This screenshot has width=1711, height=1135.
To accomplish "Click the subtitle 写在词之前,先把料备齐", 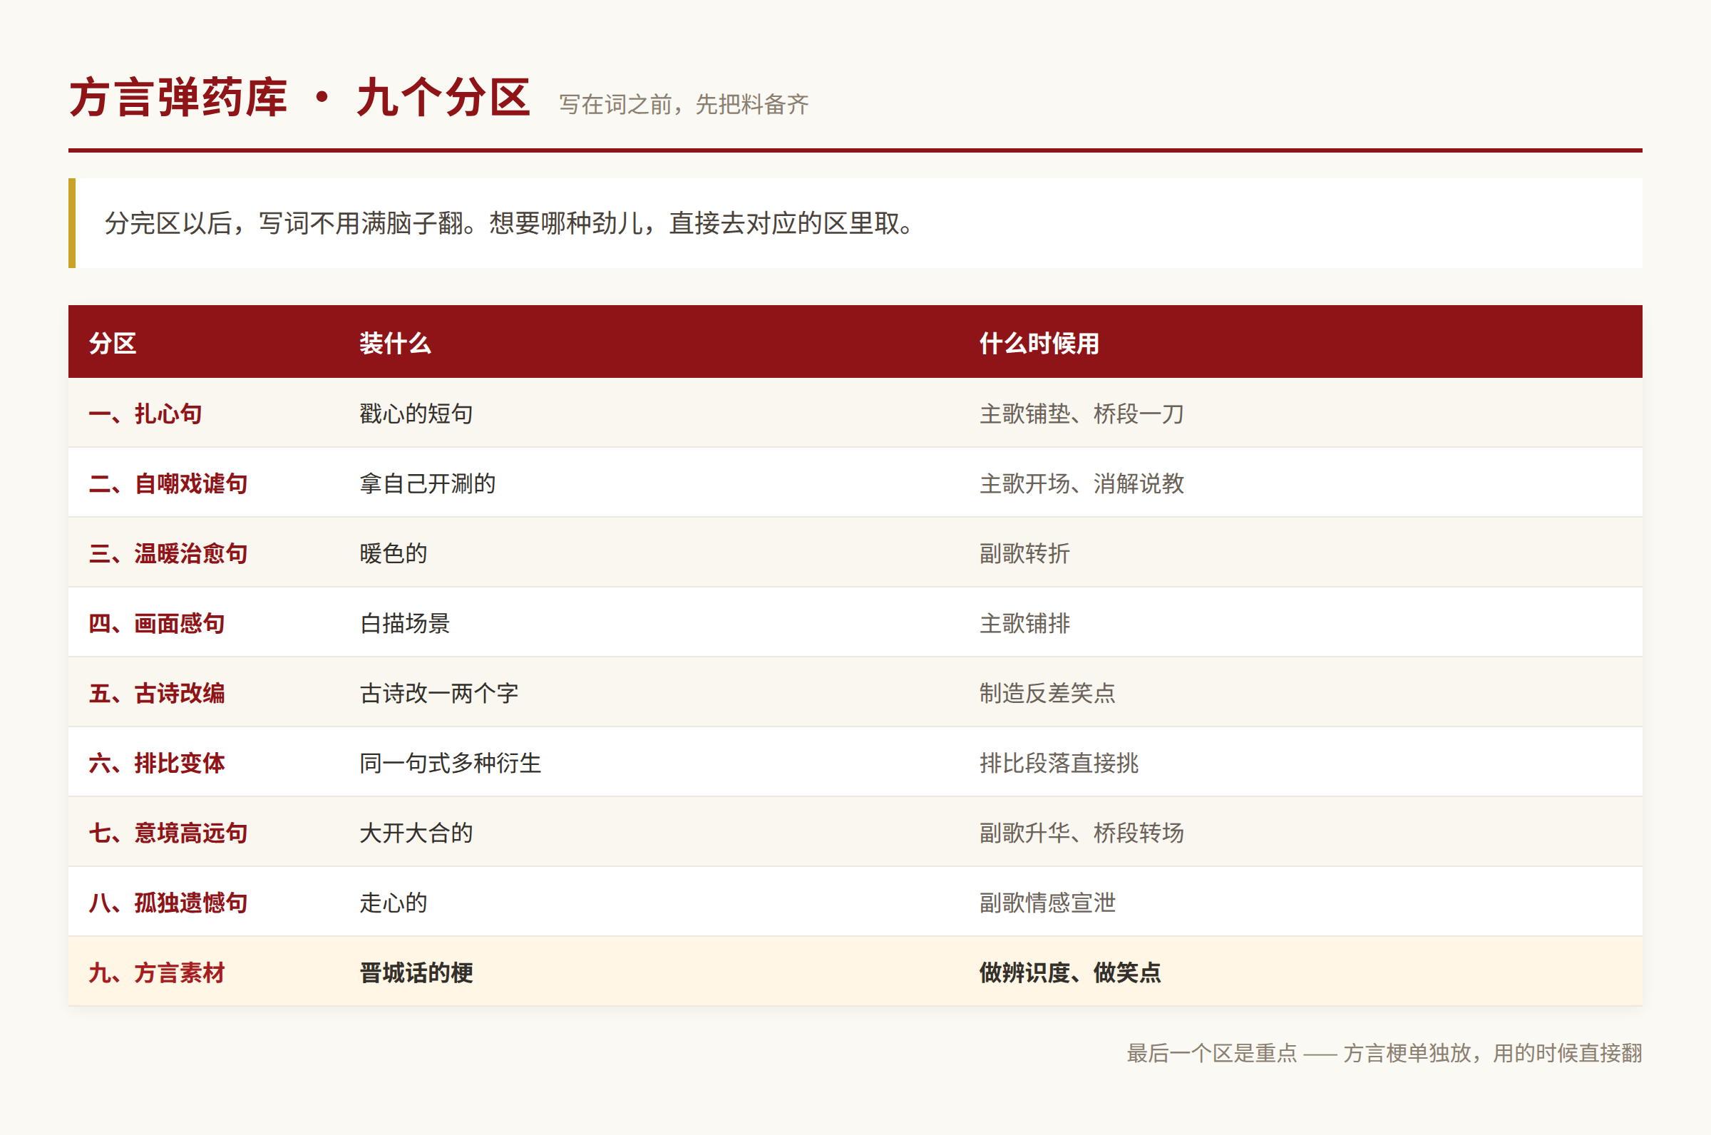I will (x=684, y=104).
